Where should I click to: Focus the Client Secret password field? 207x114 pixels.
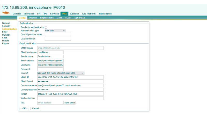70,81
